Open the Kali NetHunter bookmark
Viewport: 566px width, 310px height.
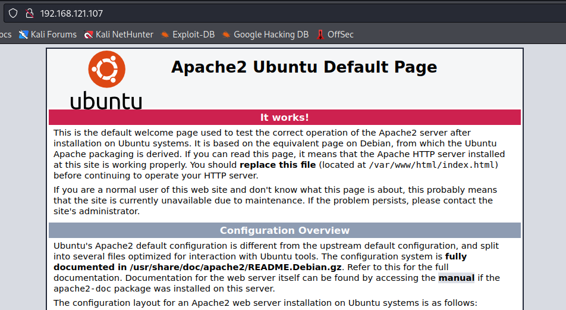coord(119,35)
